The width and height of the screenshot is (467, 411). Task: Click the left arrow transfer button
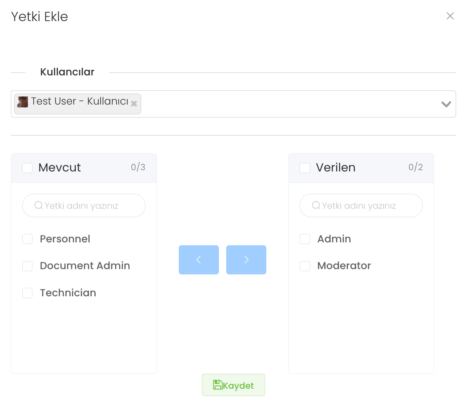click(x=199, y=260)
